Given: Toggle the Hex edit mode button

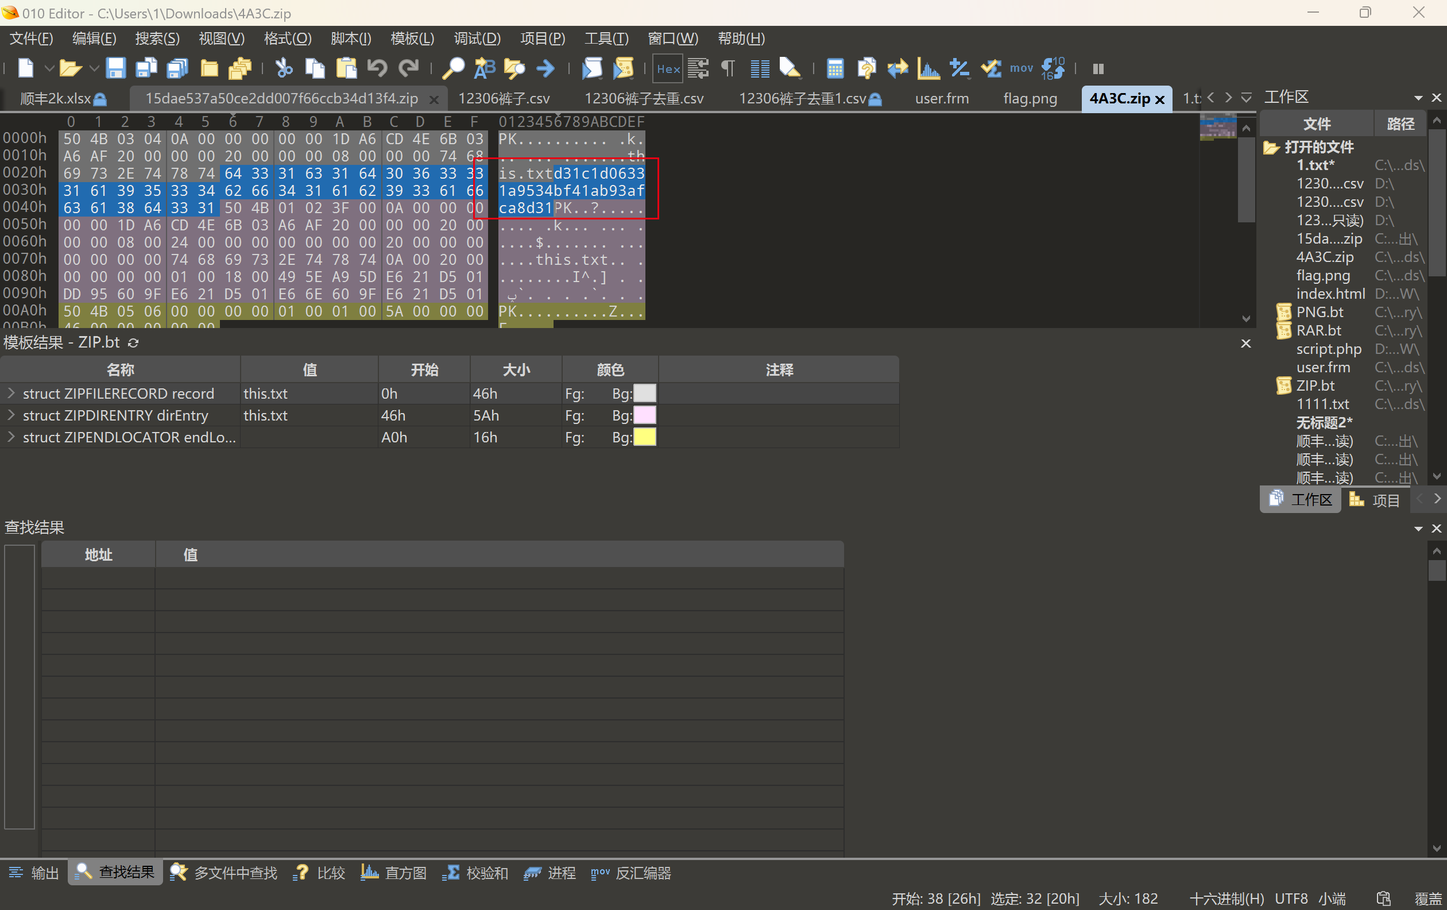Looking at the screenshot, I should (668, 68).
